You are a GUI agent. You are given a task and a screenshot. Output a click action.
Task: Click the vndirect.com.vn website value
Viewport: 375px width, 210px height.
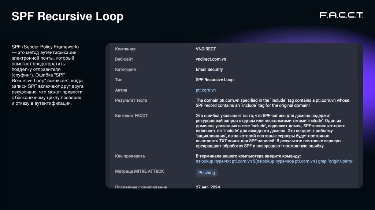click(x=211, y=59)
